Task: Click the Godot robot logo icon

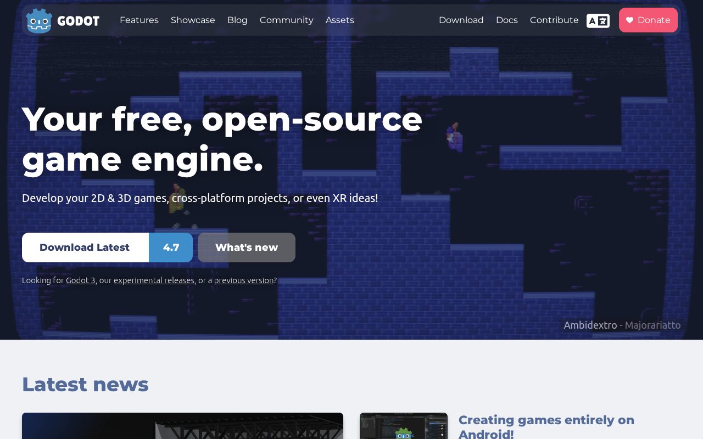Action: coord(38,20)
